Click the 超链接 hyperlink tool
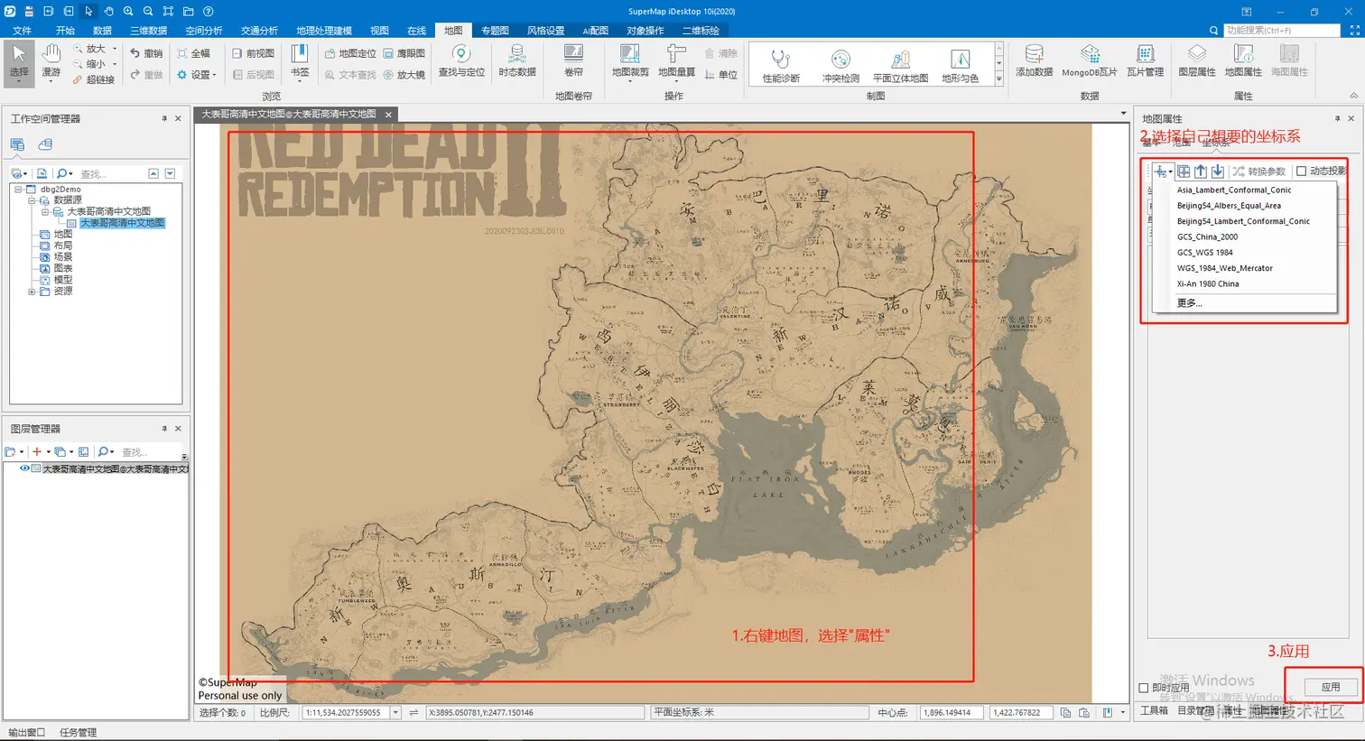 click(95, 79)
